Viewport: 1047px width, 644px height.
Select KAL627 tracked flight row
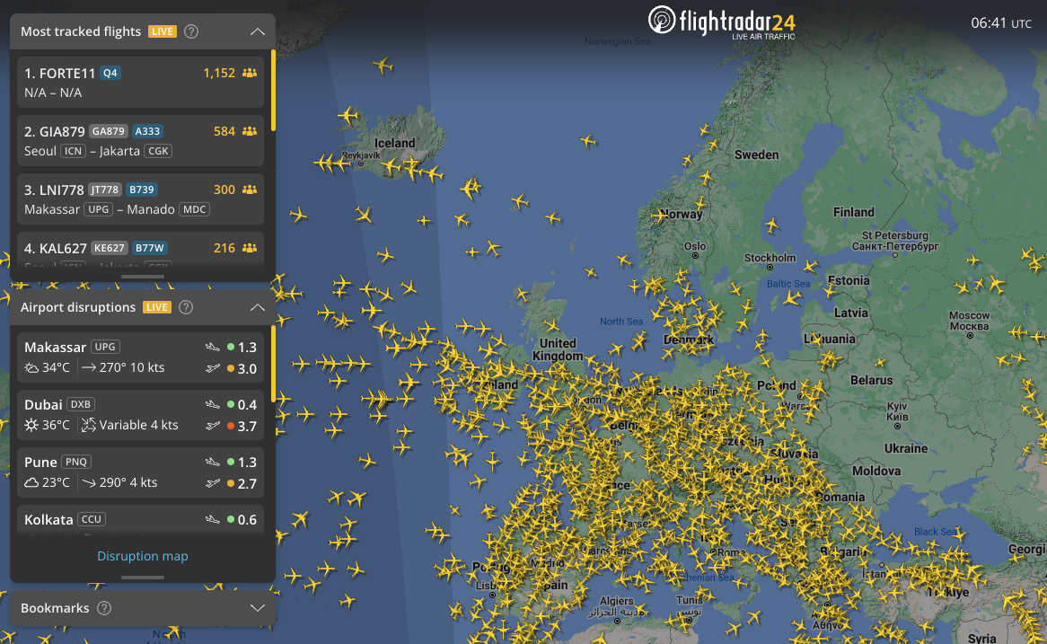coord(140,251)
